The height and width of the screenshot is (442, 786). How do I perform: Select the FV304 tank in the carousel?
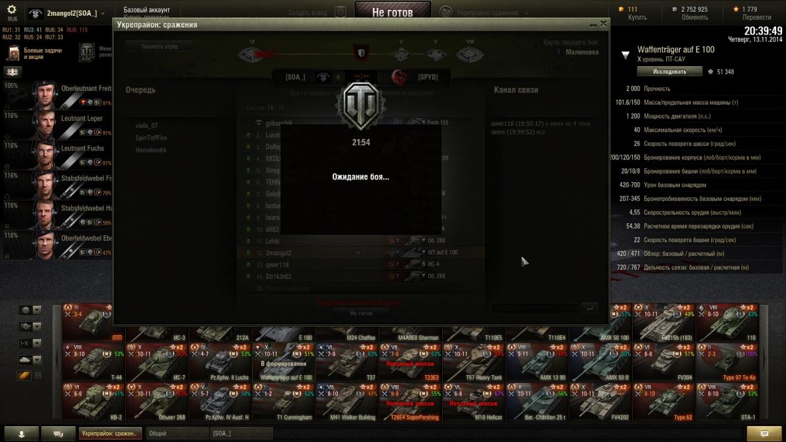click(664, 362)
